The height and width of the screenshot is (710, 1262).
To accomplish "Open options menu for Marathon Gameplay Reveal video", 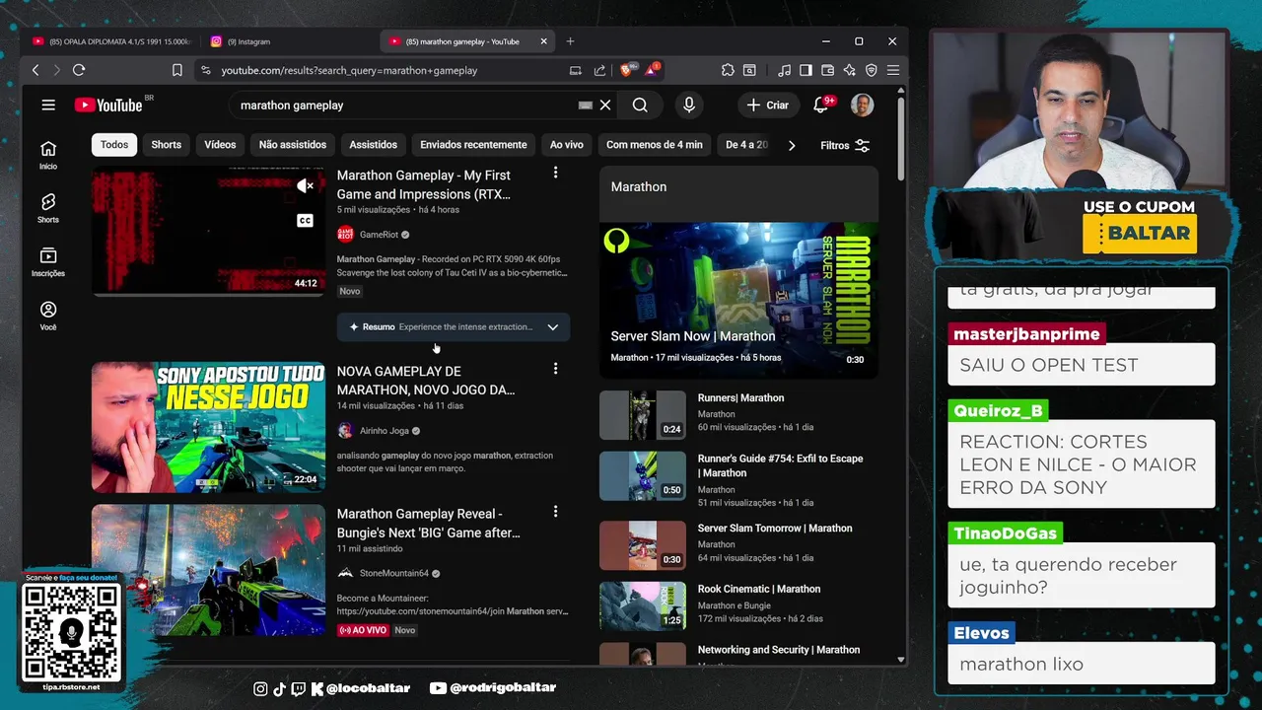I will point(555,512).
